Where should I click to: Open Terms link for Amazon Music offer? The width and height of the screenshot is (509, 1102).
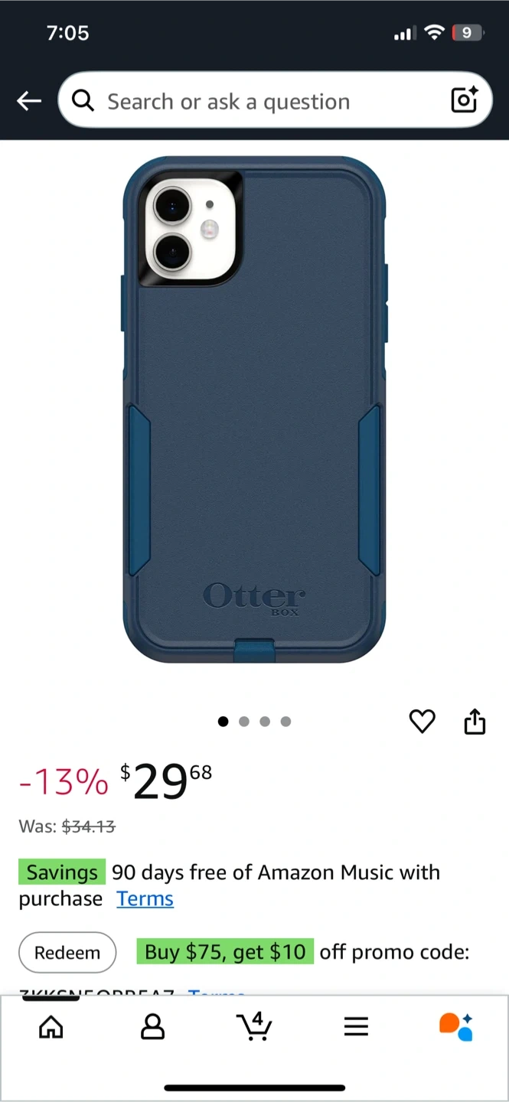coord(145,898)
